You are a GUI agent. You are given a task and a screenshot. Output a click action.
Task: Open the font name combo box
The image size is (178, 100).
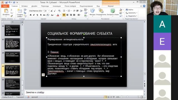tap(36, 11)
